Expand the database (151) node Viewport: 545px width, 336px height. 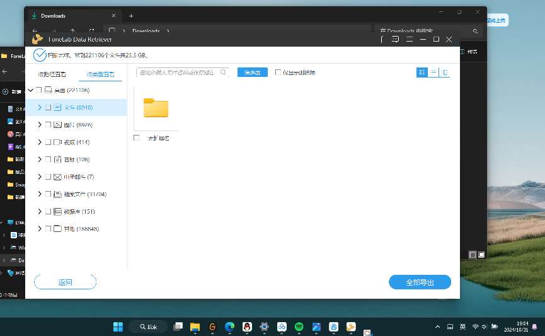click(x=40, y=211)
